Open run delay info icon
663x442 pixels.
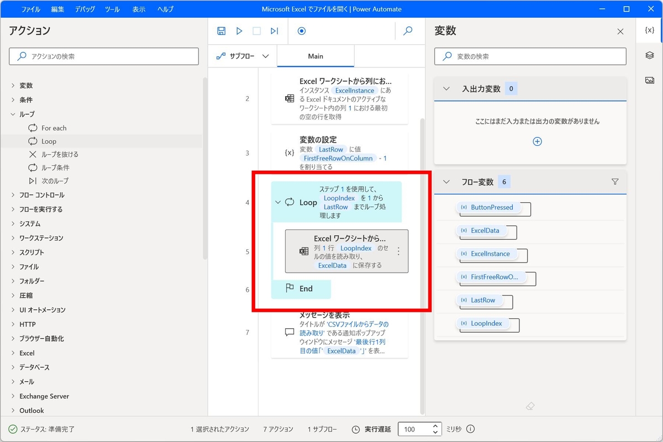[471, 429]
